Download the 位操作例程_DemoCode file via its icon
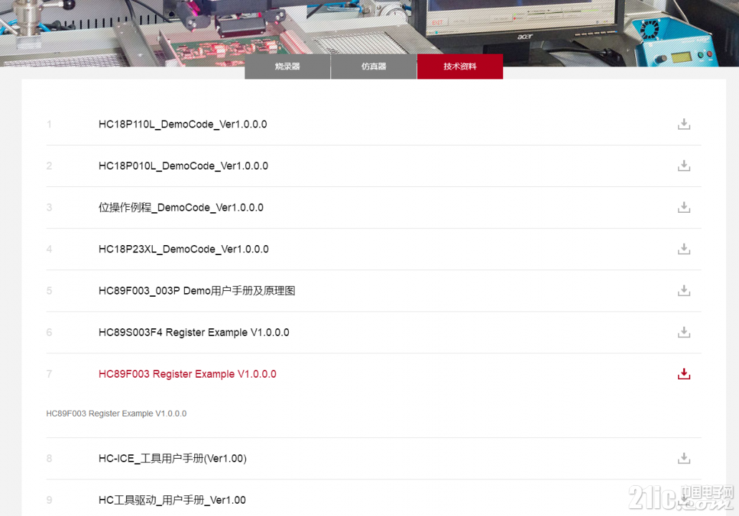The image size is (739, 516). point(684,207)
